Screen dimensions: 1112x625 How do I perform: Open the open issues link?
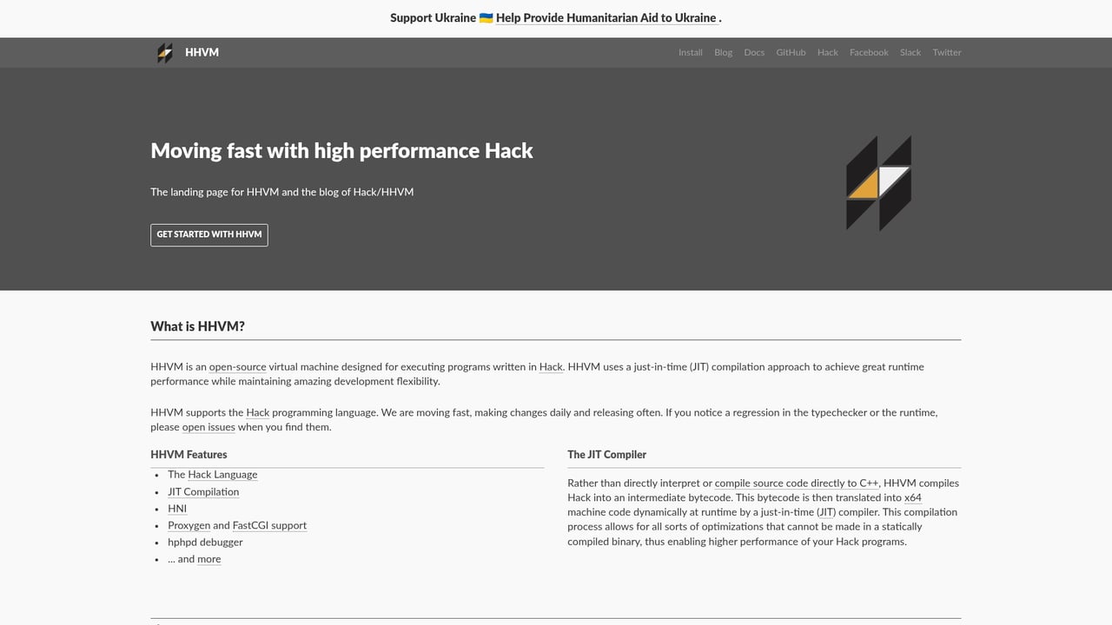tap(208, 426)
